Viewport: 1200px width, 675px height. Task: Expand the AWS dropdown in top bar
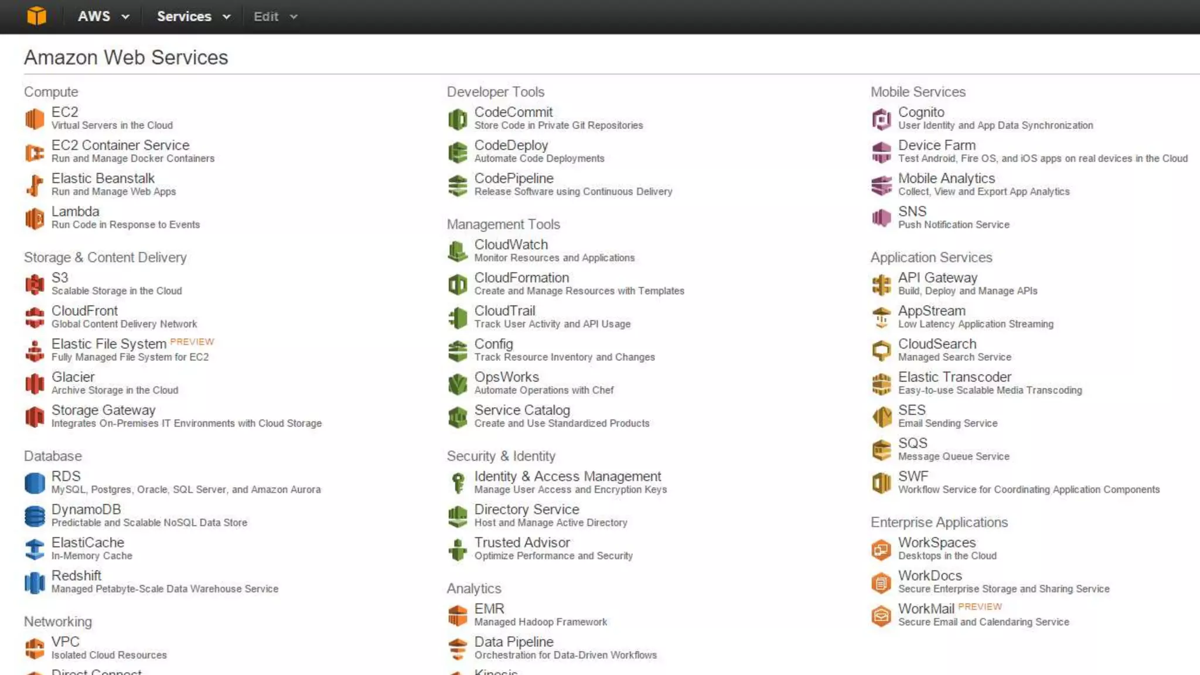click(103, 16)
